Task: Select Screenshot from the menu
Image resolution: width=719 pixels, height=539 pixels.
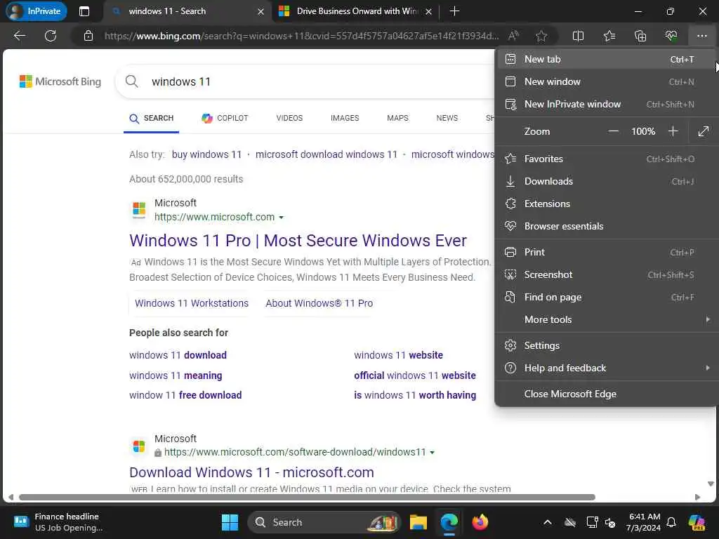Action: (605, 274)
